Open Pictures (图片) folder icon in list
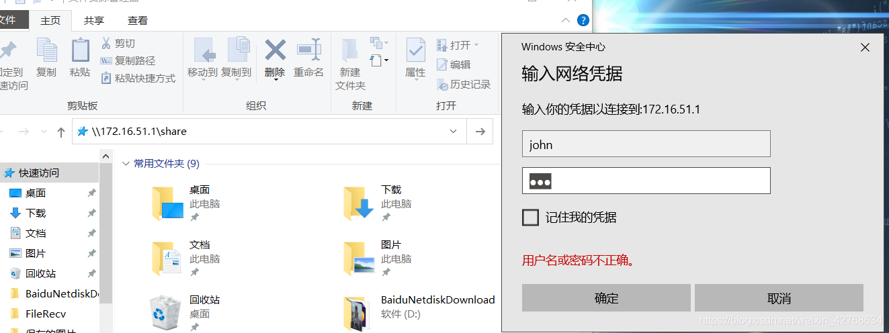The height and width of the screenshot is (333, 889). tap(358, 258)
